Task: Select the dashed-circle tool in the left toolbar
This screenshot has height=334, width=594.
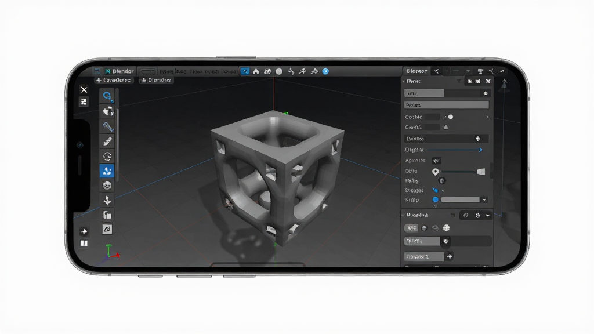Action: pyautogui.click(x=107, y=156)
